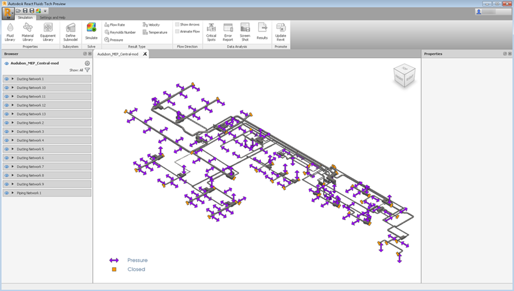The height and width of the screenshot is (291, 514).
Task: Click the ViewCube navigation cube
Action: click(x=405, y=75)
